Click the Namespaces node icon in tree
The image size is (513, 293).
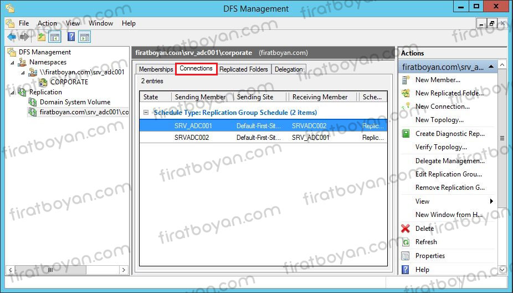click(x=22, y=62)
